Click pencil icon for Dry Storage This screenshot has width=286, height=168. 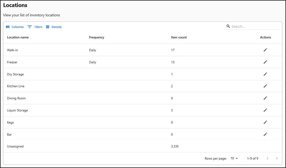click(x=265, y=74)
